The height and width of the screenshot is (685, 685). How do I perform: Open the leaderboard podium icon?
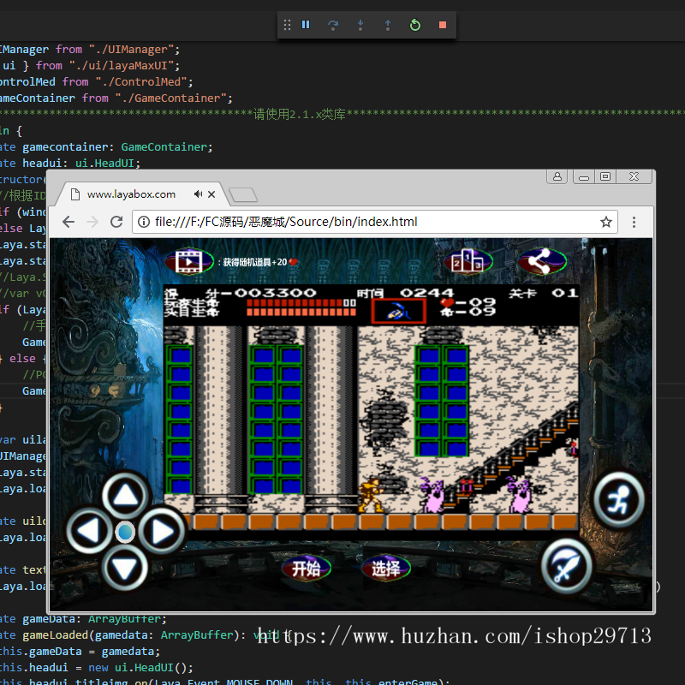pyautogui.click(x=468, y=261)
